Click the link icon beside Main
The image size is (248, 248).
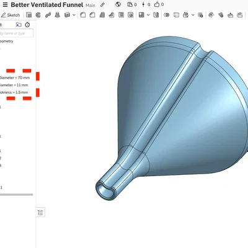[x=102, y=4]
